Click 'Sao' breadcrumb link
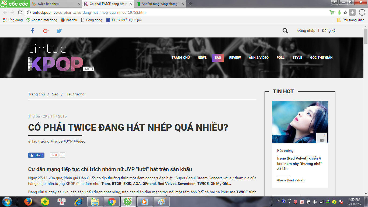 click(55, 94)
